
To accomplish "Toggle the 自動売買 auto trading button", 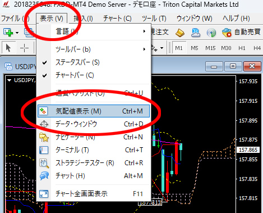I will tap(241, 32).
